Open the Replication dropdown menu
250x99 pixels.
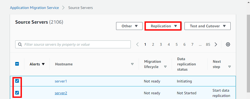click(163, 26)
